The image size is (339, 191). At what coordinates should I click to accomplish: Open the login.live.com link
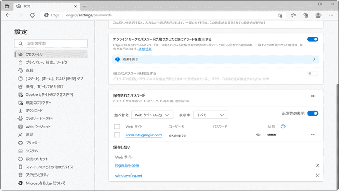127,166
